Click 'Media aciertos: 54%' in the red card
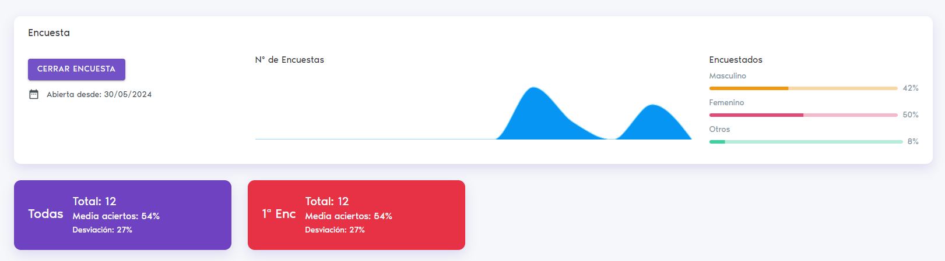The height and width of the screenshot is (261, 945). [x=348, y=216]
